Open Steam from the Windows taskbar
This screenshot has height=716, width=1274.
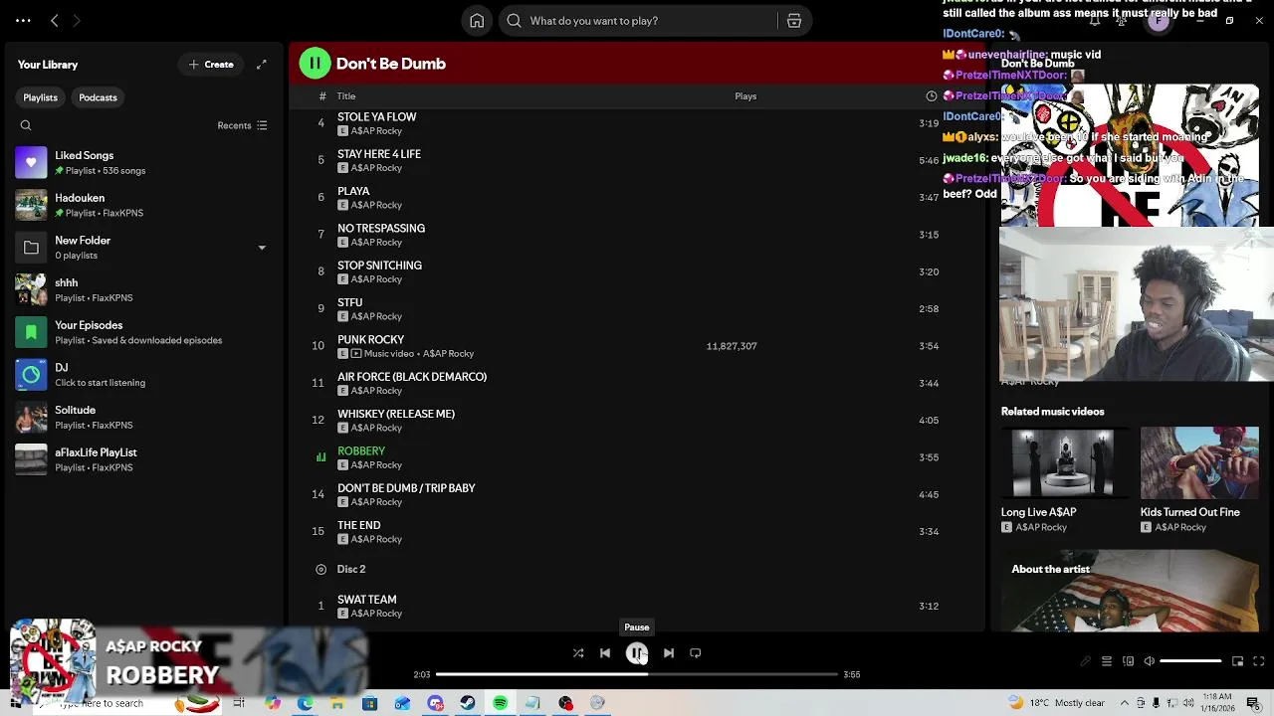tap(468, 703)
